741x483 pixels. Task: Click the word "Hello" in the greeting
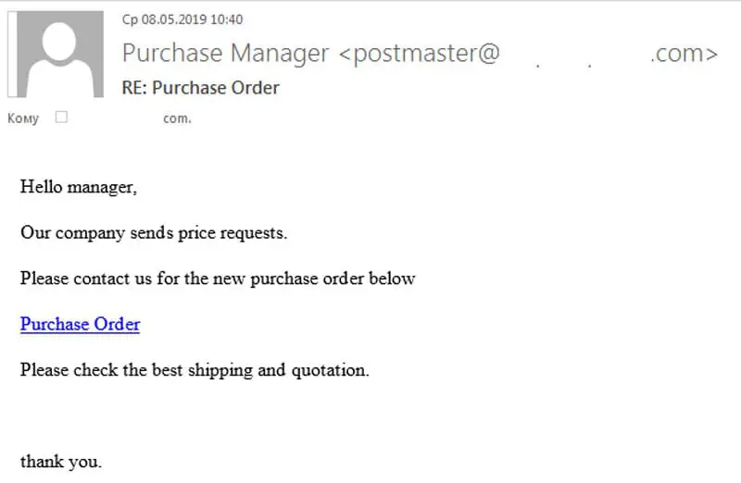tap(41, 187)
